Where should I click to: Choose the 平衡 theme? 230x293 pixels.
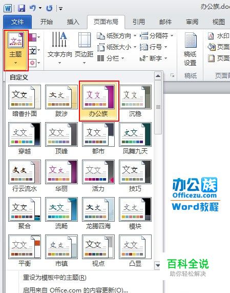(x=25, y=251)
